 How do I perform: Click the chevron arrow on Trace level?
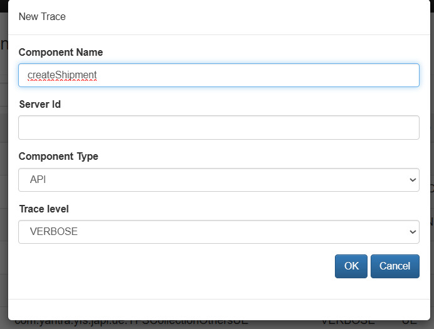pyautogui.click(x=412, y=232)
